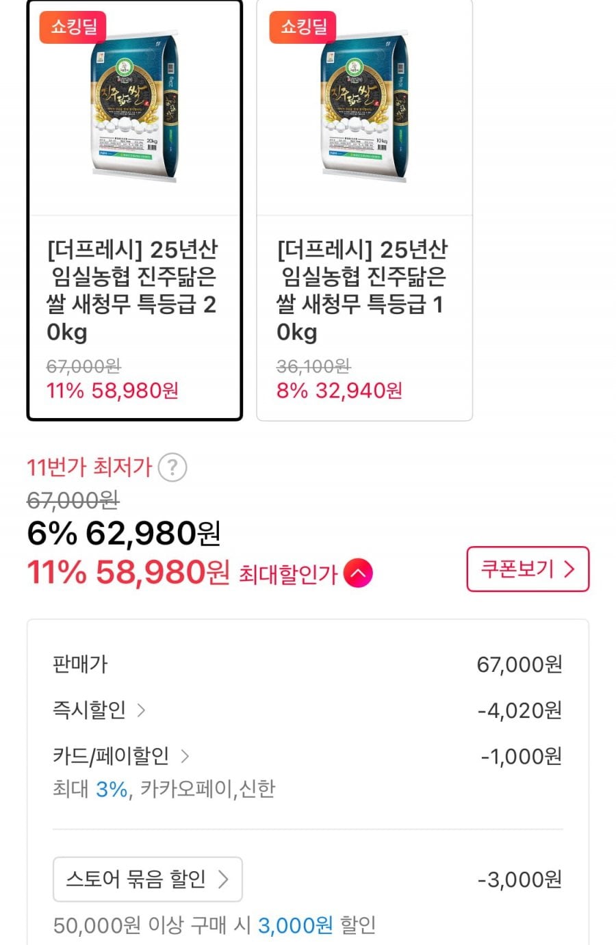This screenshot has width=616, height=945.
Task: Open the coupon view button
Action: click(527, 569)
